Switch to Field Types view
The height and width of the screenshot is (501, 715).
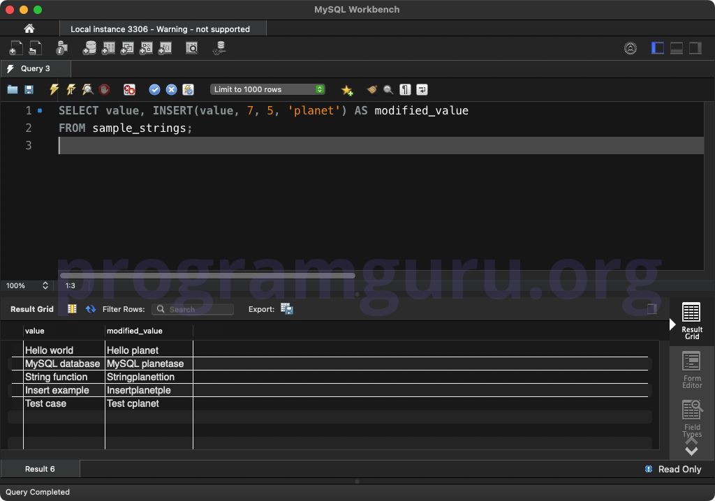pyautogui.click(x=692, y=419)
